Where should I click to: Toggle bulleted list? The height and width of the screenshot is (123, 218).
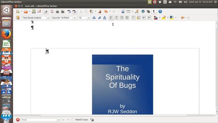pos(139,17)
